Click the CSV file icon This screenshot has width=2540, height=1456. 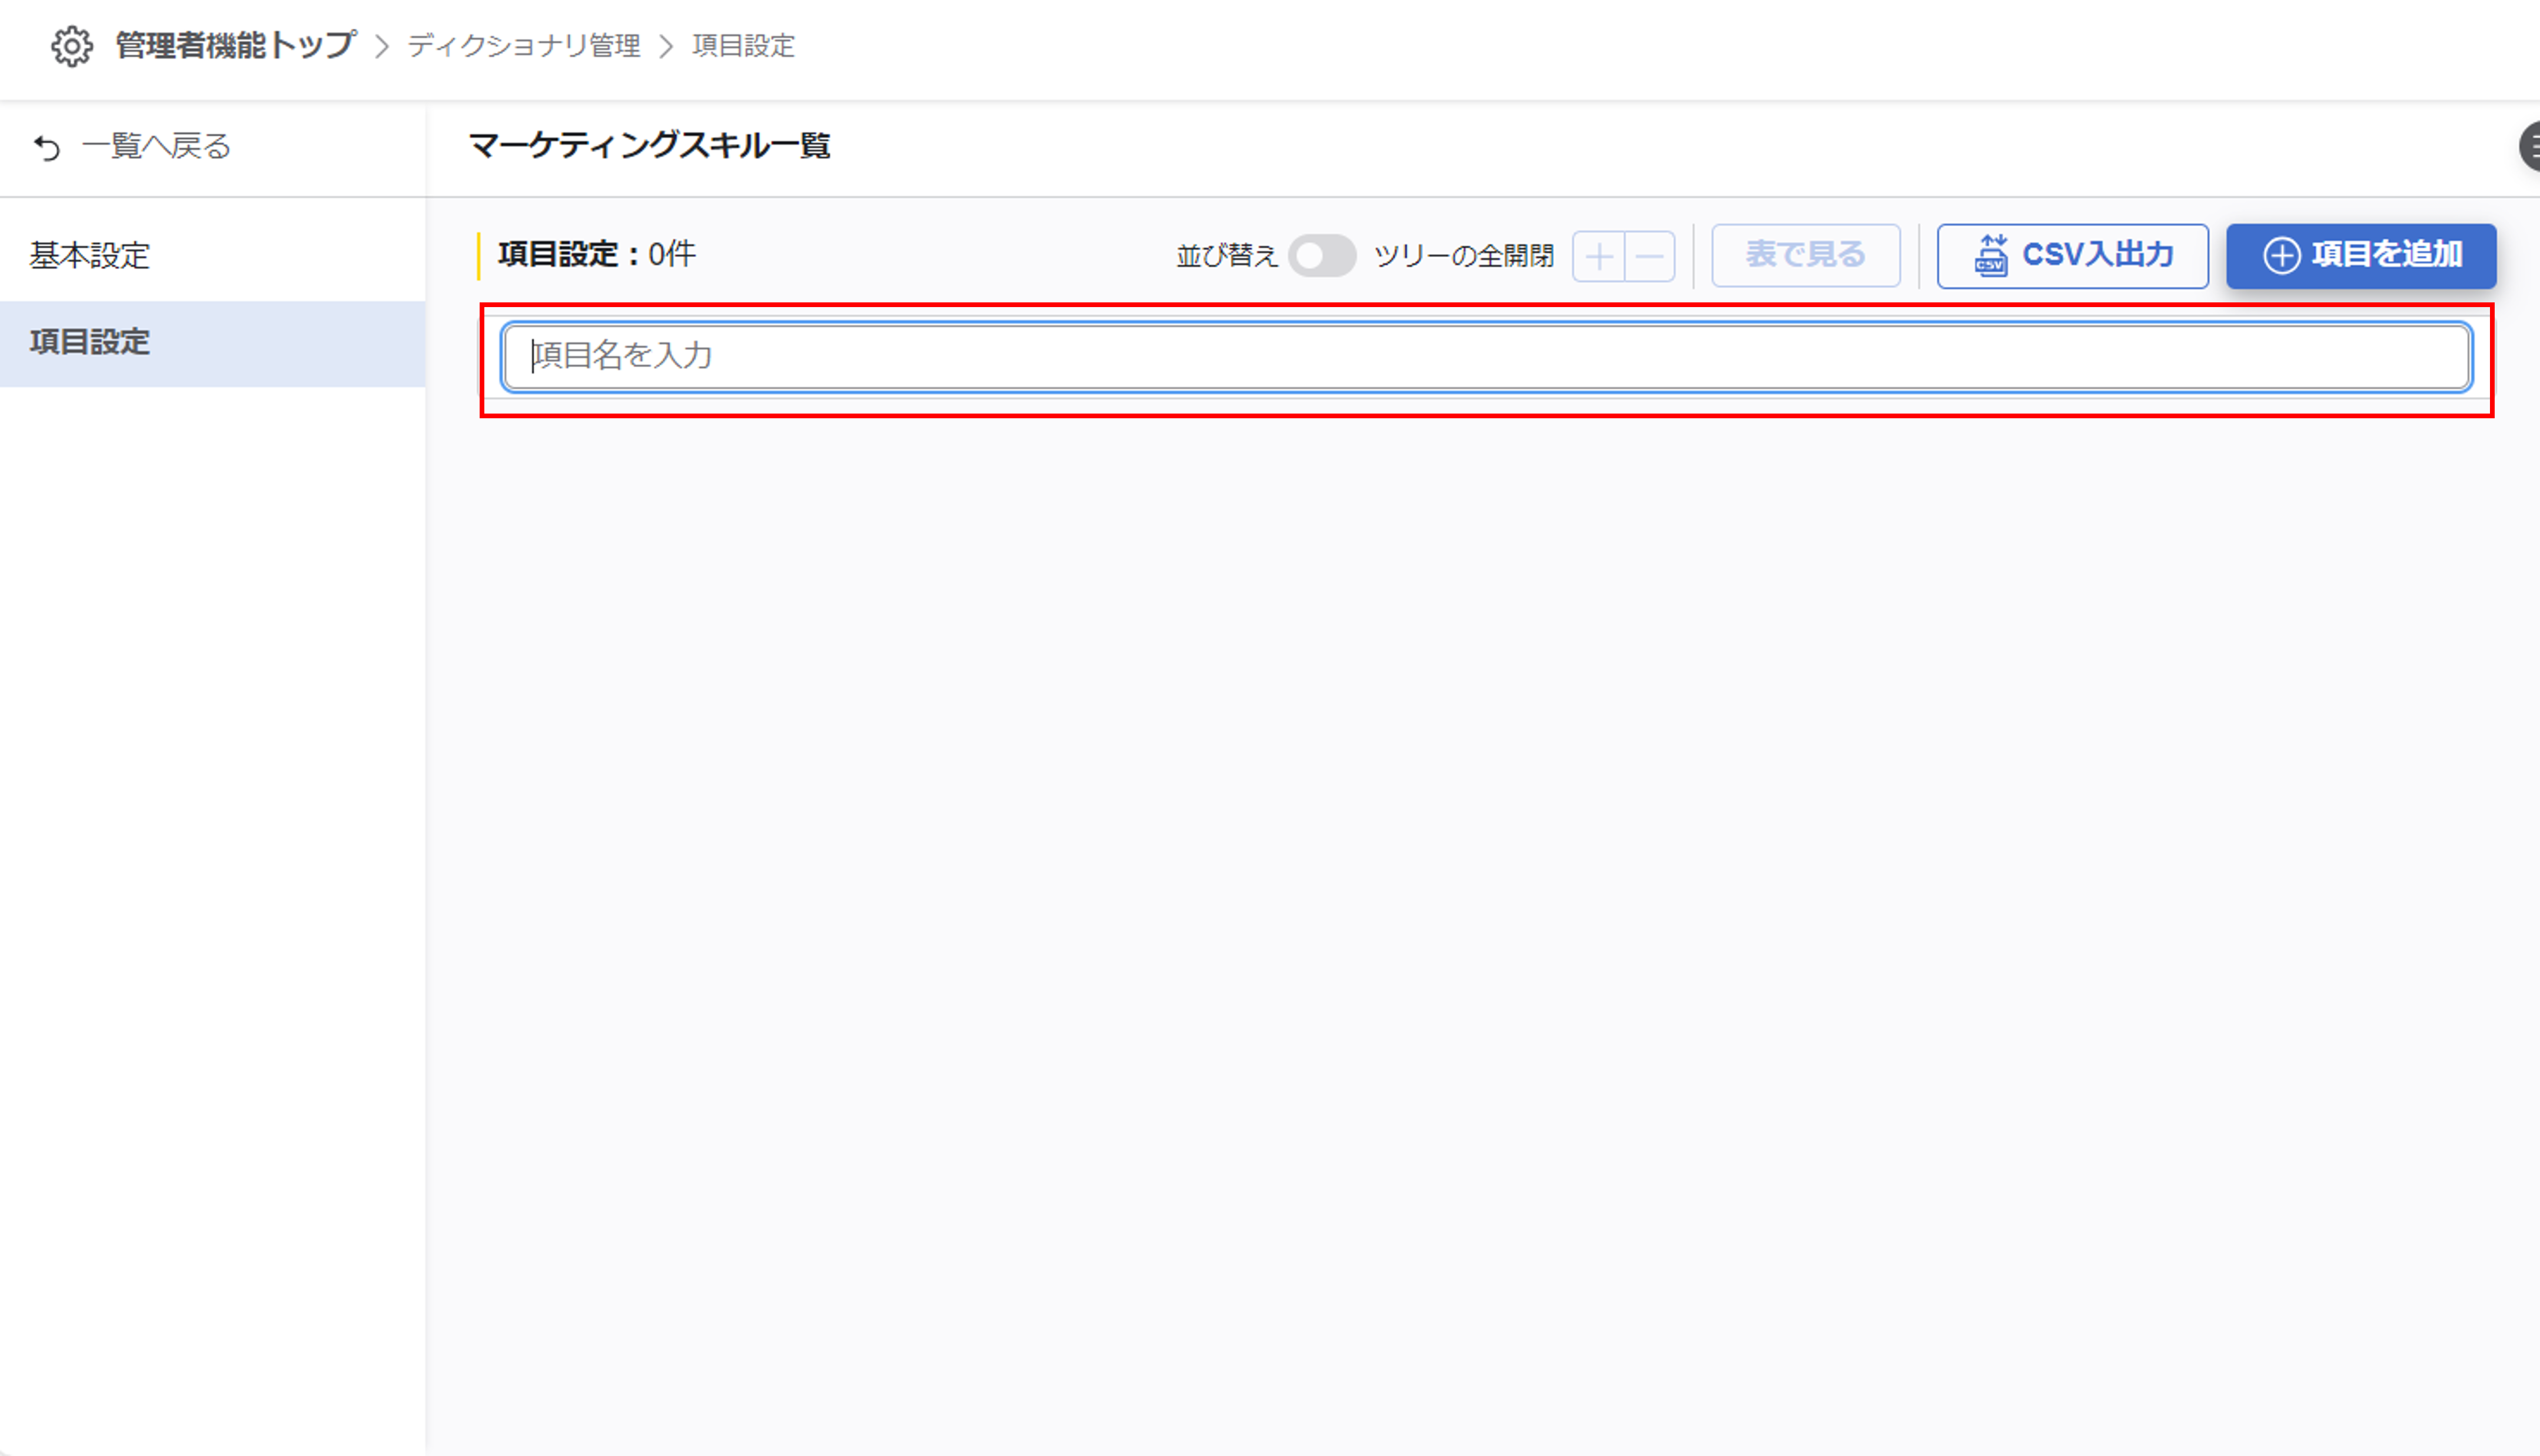[x=1990, y=256]
